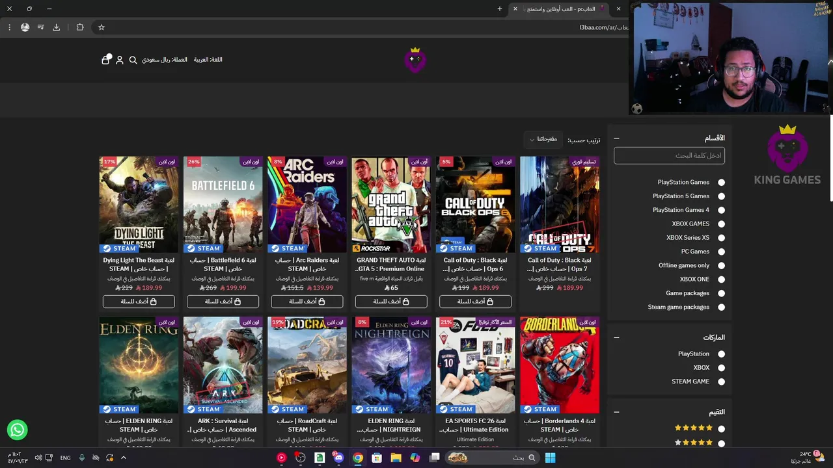Image resolution: width=833 pixels, height=468 pixels.
Task: Collapse the التقييم rating section
Action: tap(616, 412)
